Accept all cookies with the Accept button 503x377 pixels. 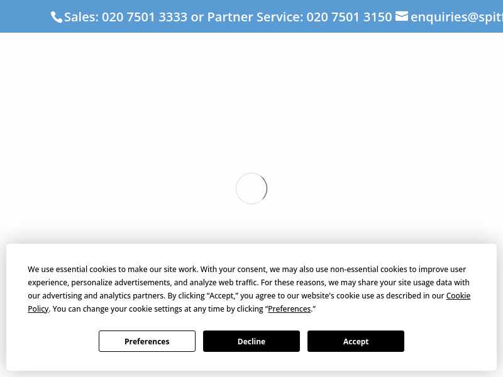point(356,341)
